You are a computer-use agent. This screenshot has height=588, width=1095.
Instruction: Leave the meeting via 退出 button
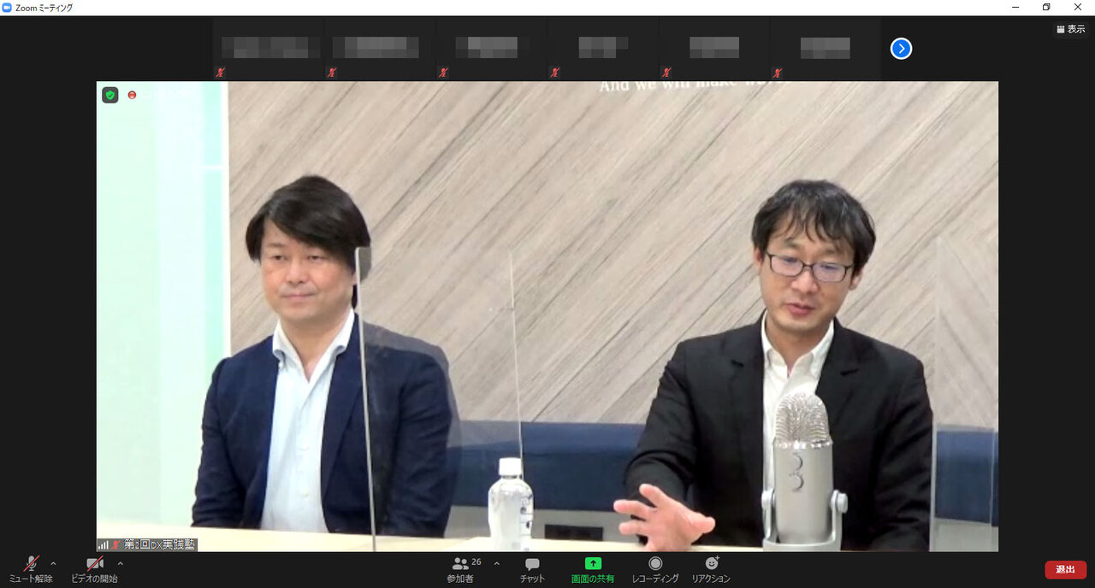pyautogui.click(x=1065, y=569)
